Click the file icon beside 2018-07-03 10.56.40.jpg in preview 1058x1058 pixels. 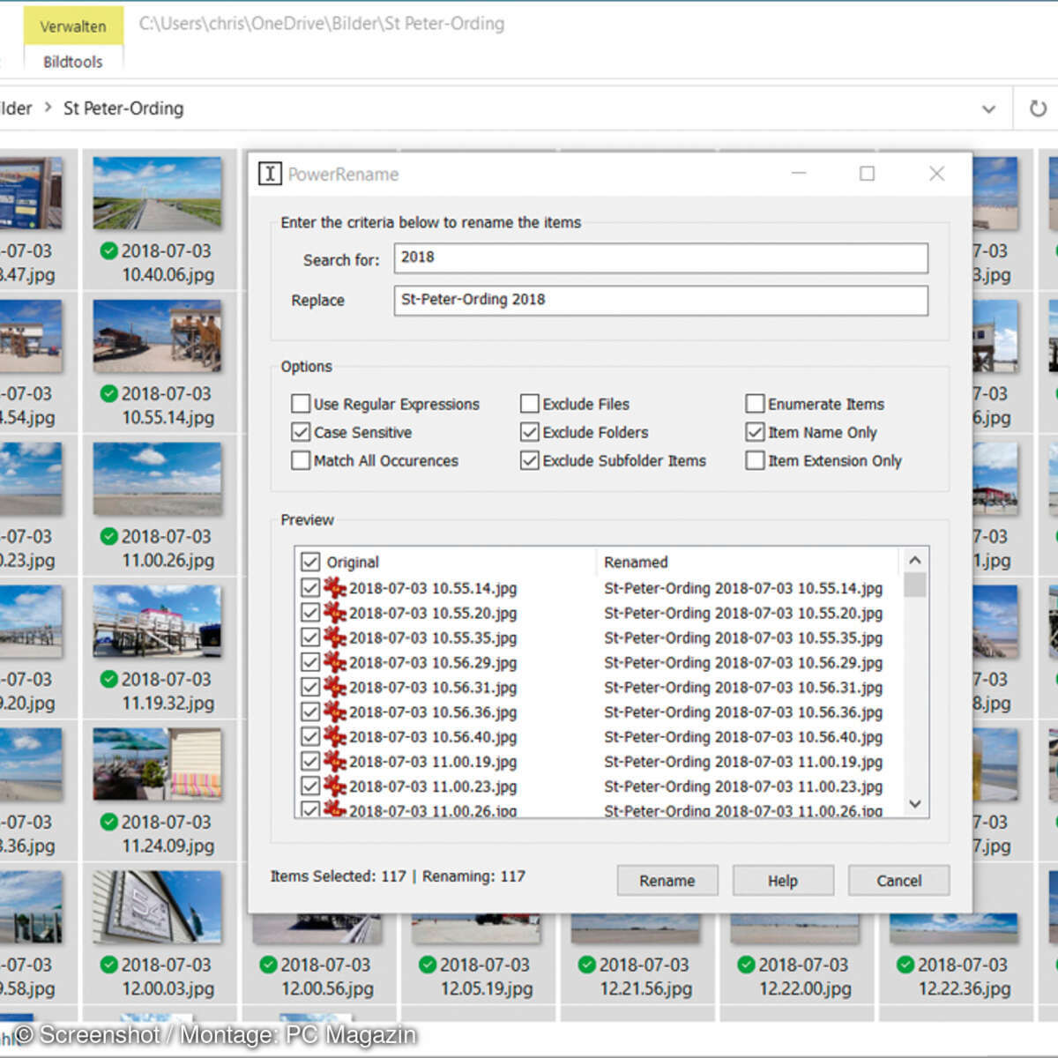pyautogui.click(x=335, y=737)
